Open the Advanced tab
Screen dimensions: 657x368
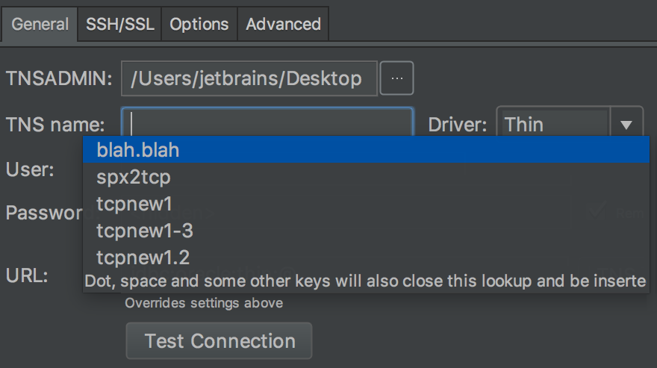283,25
